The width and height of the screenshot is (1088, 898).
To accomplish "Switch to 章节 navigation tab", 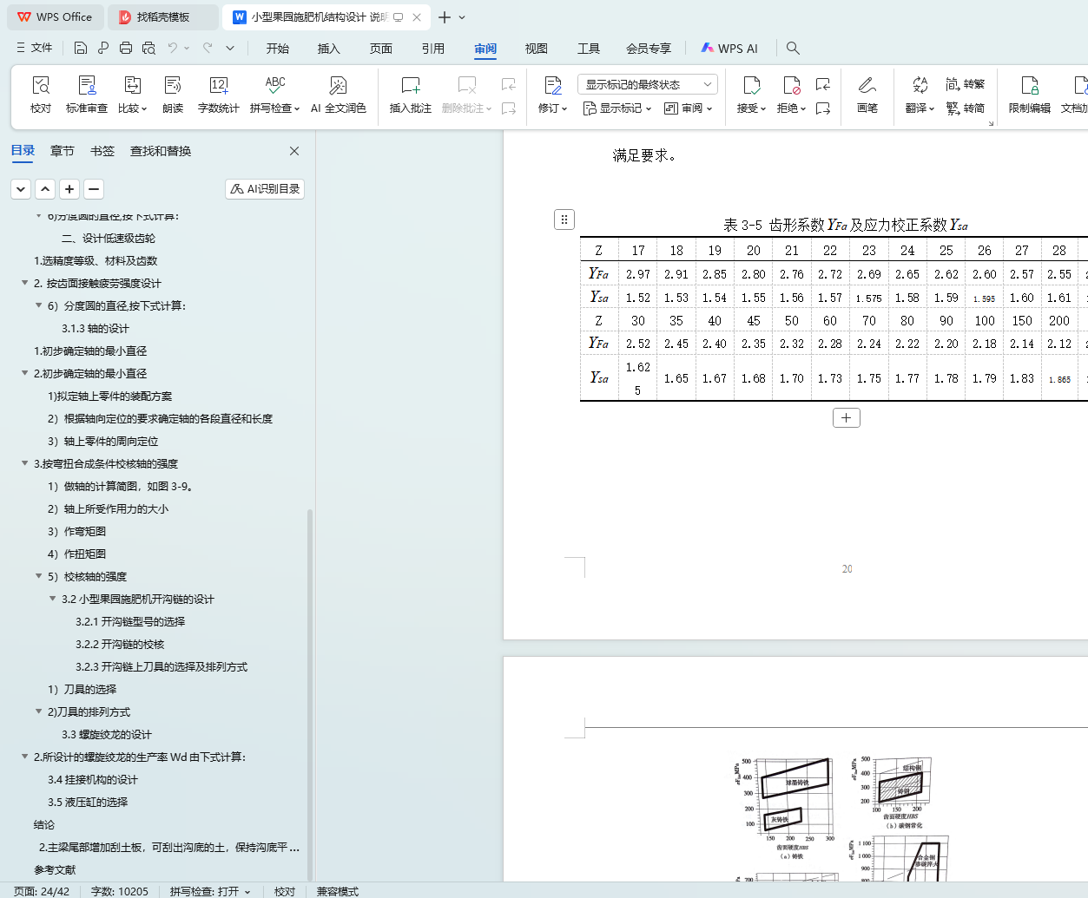I will click(63, 151).
